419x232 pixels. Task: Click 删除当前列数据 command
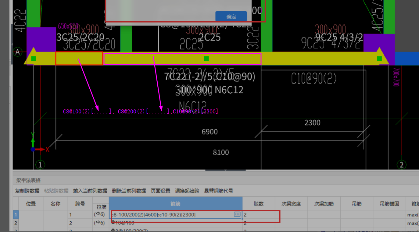point(129,191)
